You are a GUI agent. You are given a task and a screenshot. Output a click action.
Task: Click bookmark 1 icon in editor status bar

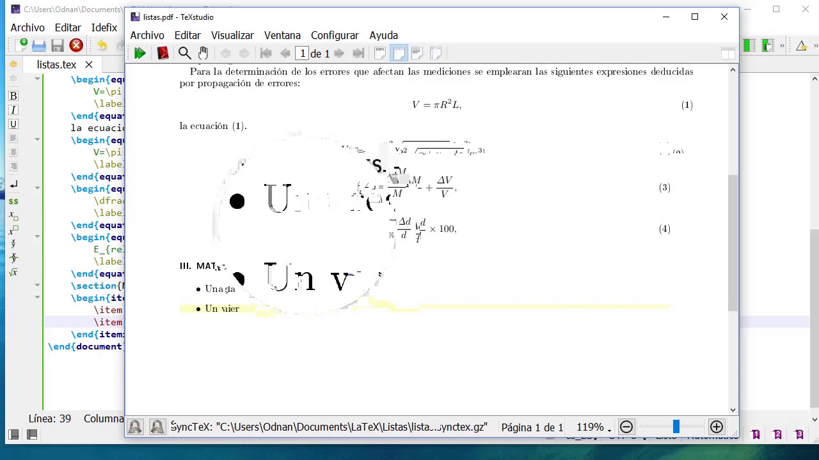pyautogui.click(x=756, y=435)
